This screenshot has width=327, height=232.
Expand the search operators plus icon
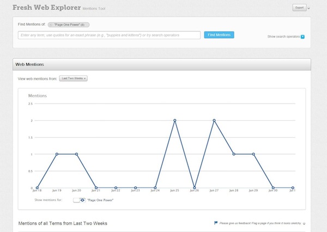point(302,37)
